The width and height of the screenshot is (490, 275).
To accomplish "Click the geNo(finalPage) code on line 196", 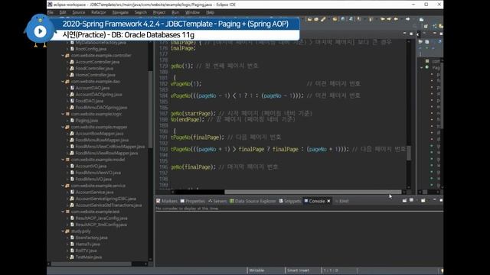I will (194, 167).
